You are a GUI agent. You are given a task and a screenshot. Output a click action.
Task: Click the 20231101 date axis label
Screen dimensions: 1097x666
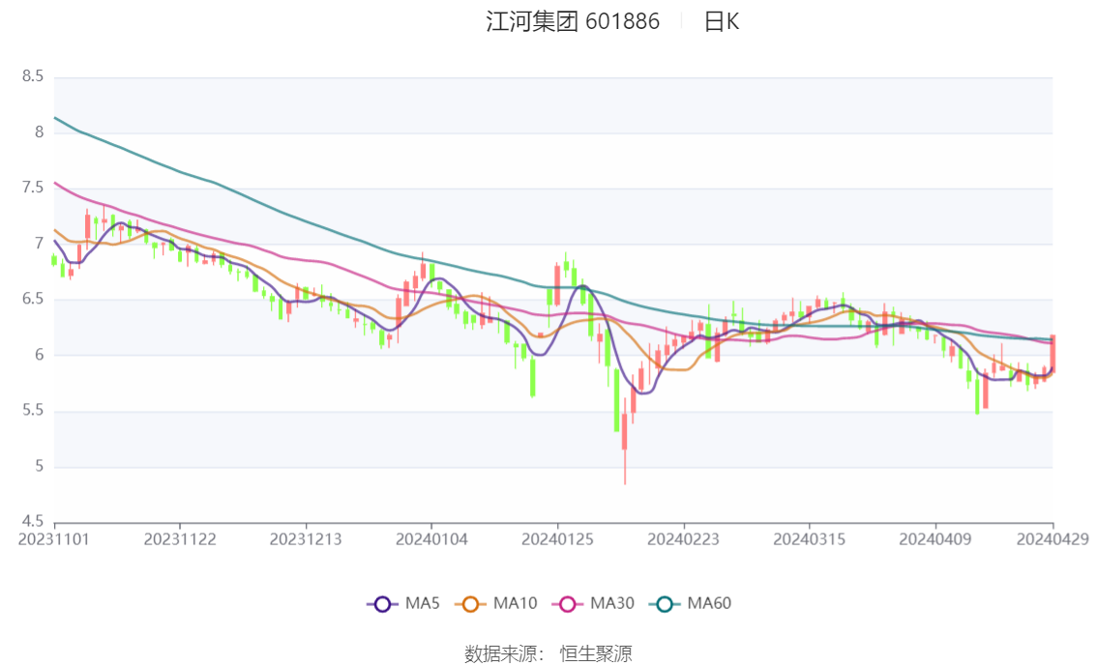(x=54, y=539)
